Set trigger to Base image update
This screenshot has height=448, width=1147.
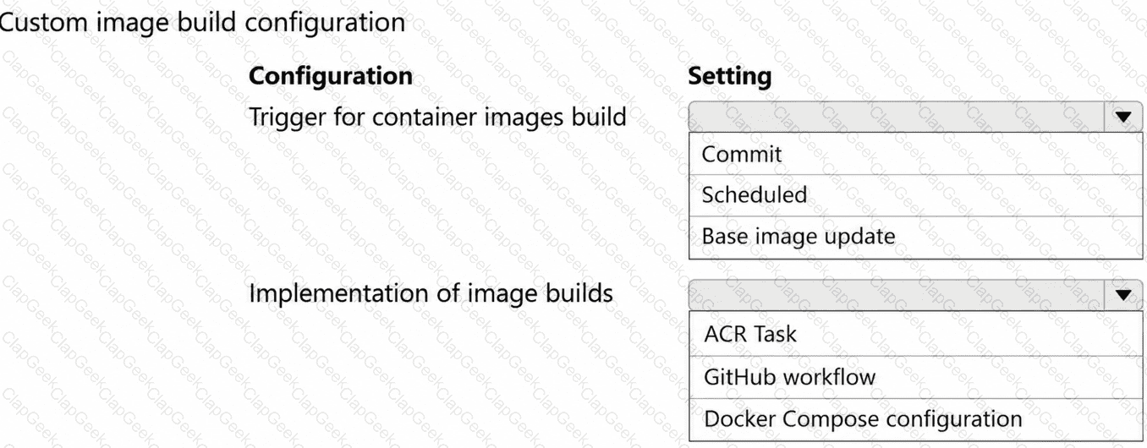click(x=916, y=237)
